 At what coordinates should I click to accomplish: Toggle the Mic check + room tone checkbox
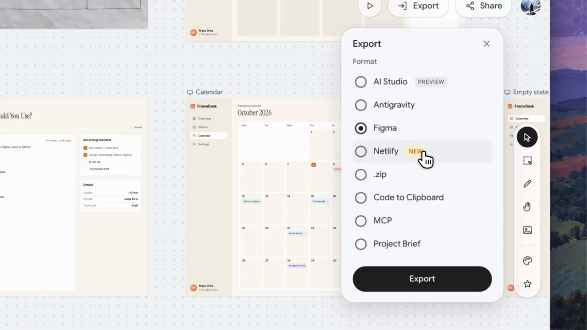[x=85, y=148]
